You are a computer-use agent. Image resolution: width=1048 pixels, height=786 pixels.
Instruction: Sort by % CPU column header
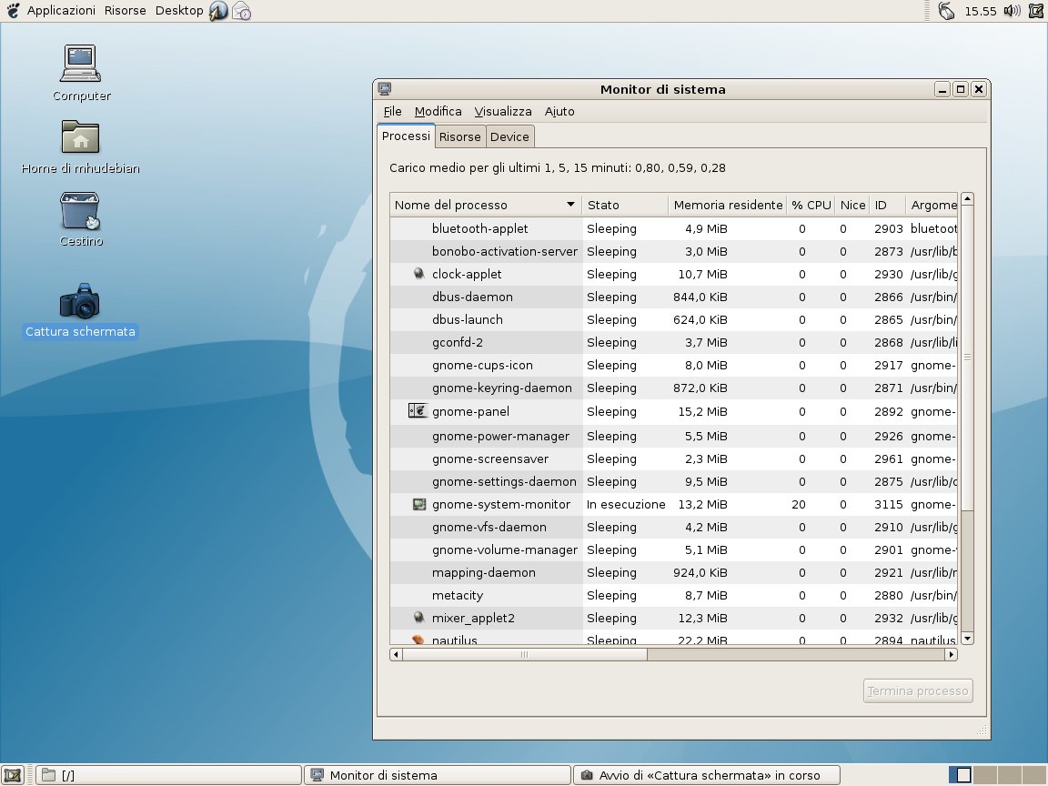click(x=811, y=205)
